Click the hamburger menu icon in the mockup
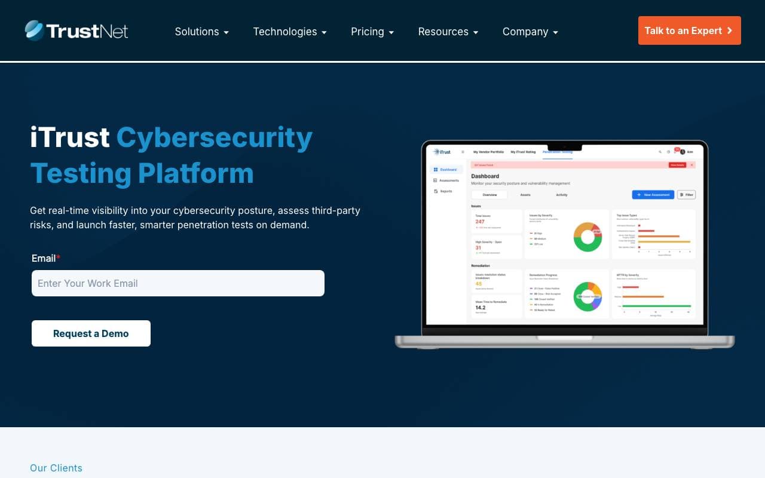765x478 pixels. [463, 152]
